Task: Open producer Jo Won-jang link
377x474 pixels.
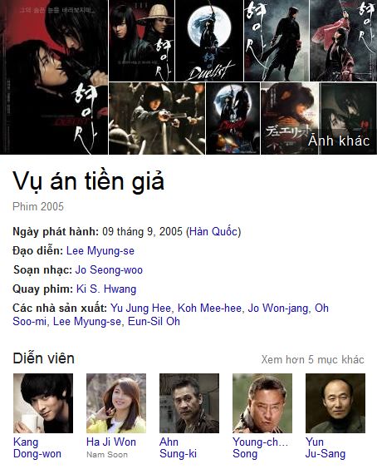Action: point(278,308)
